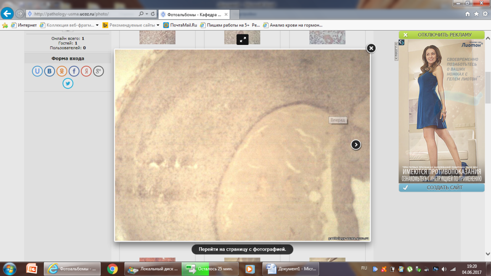Go to next photo with arrow
491x276 pixels.
click(356, 144)
